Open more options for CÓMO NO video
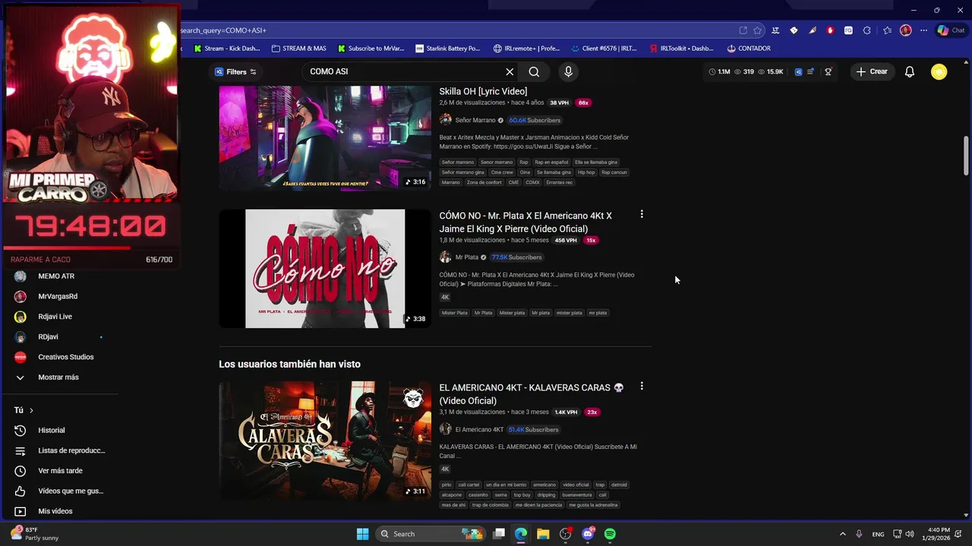This screenshot has width=972, height=546. (642, 215)
